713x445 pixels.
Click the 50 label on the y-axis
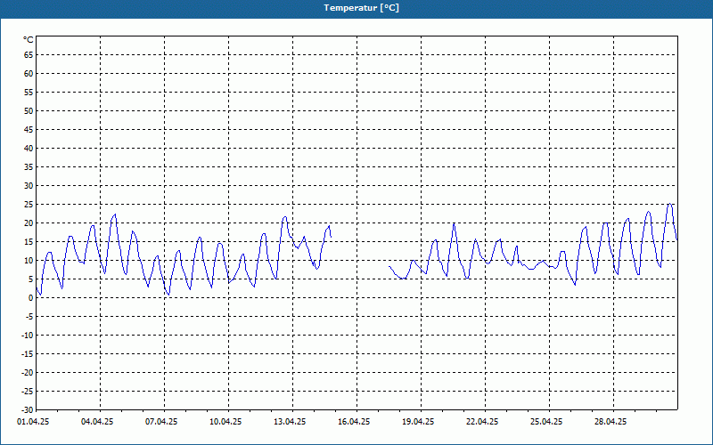pyautogui.click(x=29, y=110)
